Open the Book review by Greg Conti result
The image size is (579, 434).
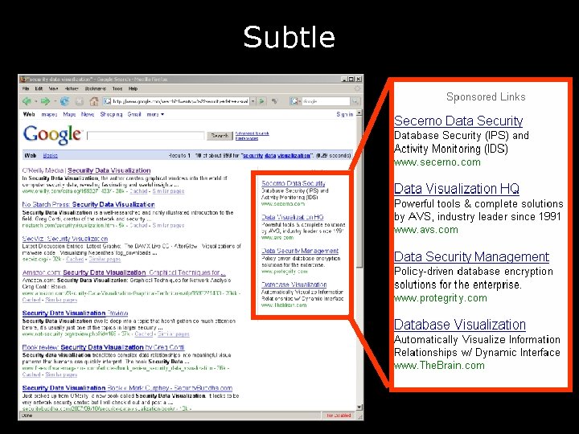pyautogui.click(x=103, y=347)
